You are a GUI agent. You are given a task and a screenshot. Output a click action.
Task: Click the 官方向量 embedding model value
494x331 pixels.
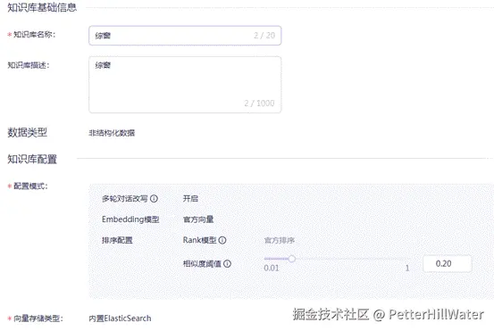click(x=198, y=219)
